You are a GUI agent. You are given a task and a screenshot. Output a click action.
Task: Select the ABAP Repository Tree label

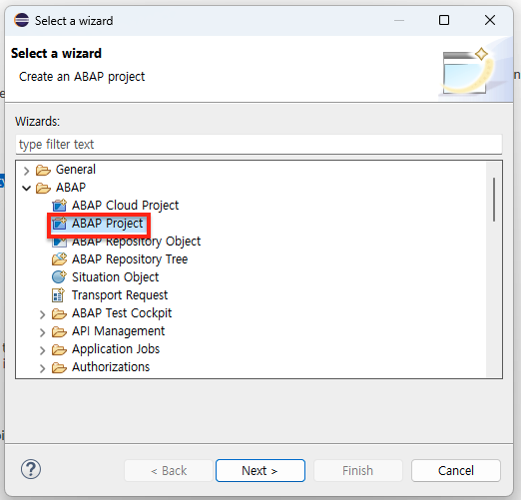click(x=130, y=259)
